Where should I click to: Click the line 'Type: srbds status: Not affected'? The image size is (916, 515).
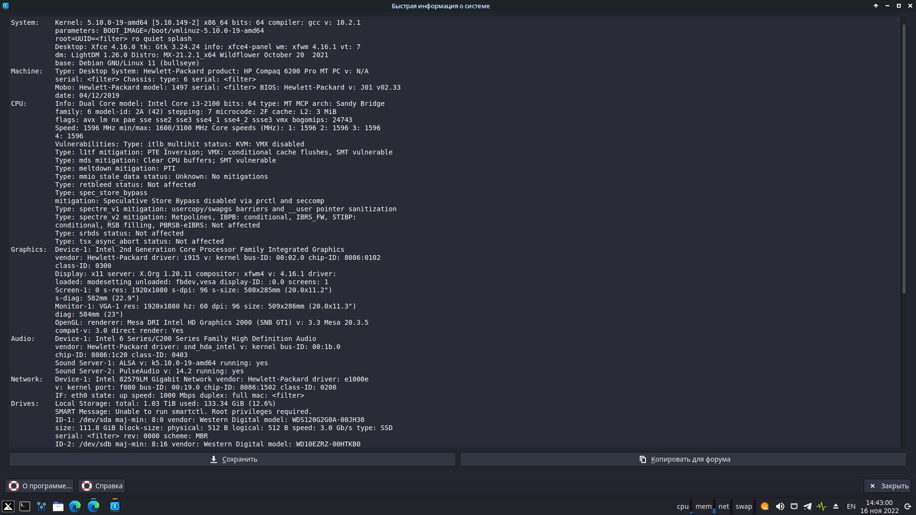tap(119, 233)
